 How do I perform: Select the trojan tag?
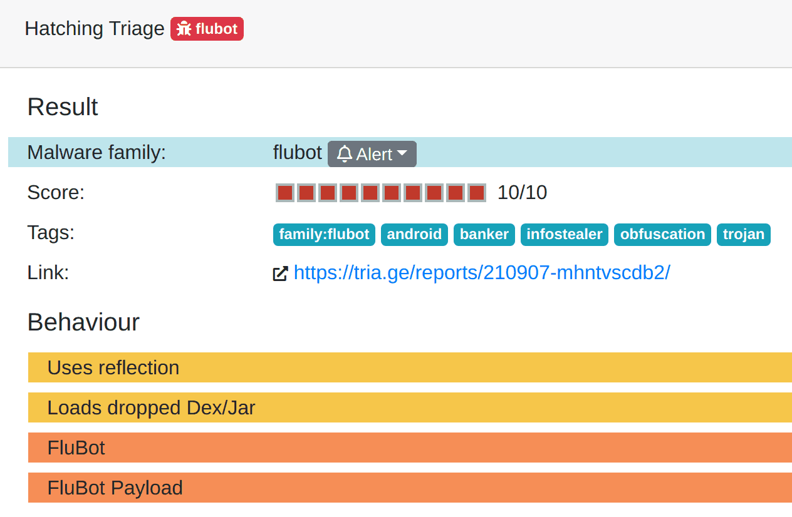pyautogui.click(x=744, y=234)
